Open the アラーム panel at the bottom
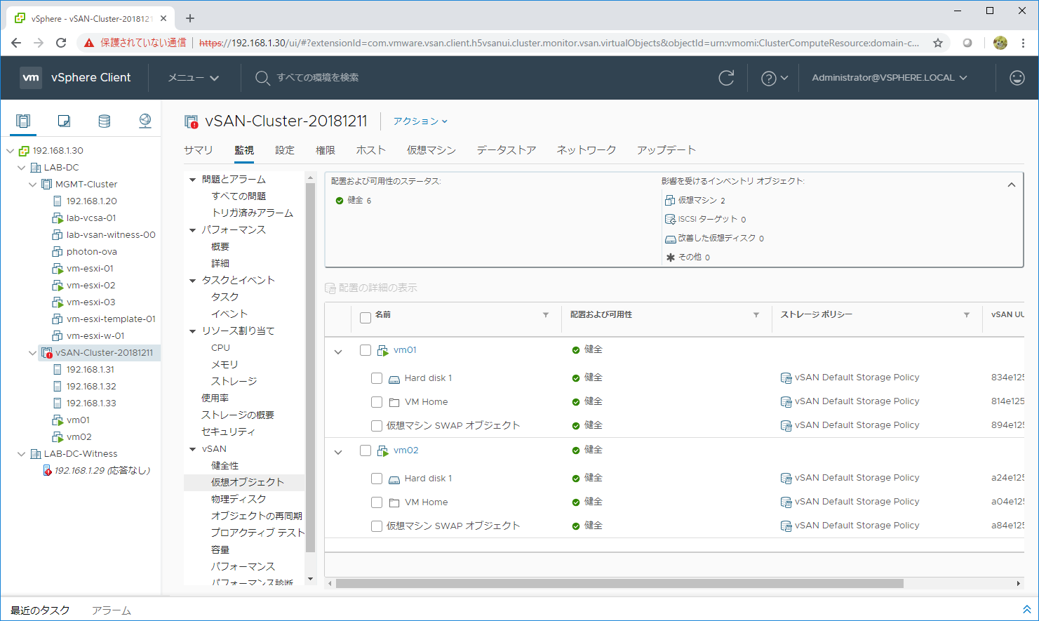This screenshot has width=1039, height=621. tap(112, 610)
